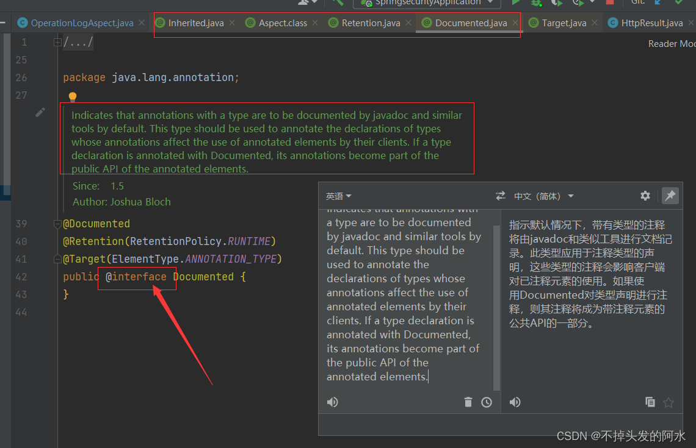Open the target language dropdown 中文(简体)
The height and width of the screenshot is (448, 696).
point(544,196)
